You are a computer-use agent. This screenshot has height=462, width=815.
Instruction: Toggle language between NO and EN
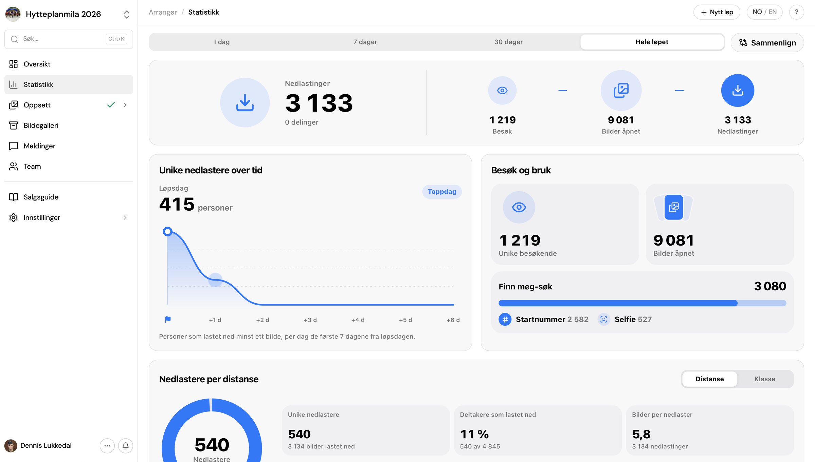(764, 12)
